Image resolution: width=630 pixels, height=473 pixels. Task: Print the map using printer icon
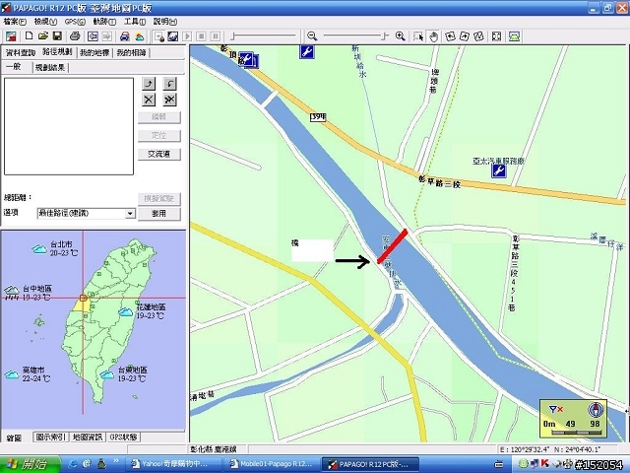pos(75,36)
